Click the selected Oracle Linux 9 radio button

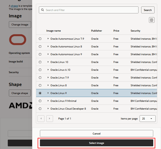click(40, 93)
